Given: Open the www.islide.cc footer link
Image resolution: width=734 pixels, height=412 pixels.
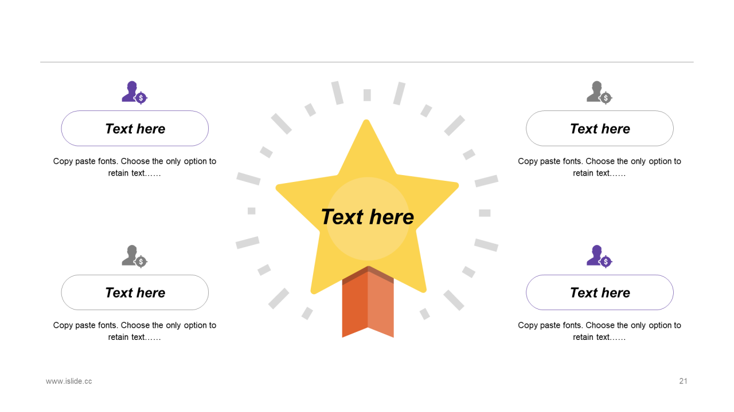Looking at the screenshot, I should click(x=69, y=381).
